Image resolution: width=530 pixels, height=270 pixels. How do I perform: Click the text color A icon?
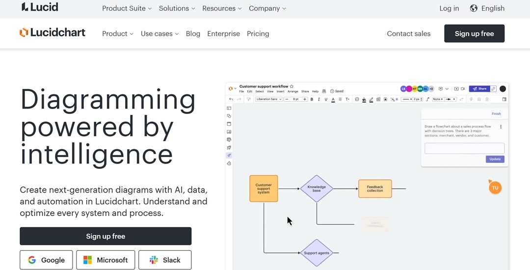(x=333, y=99)
